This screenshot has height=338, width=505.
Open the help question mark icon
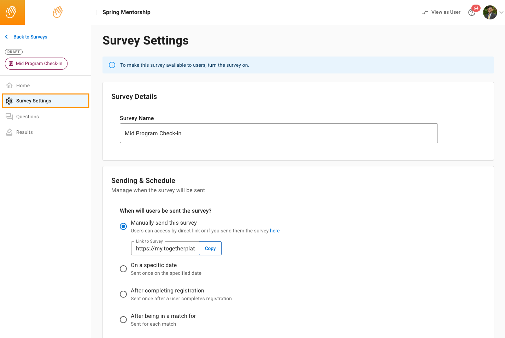tap(471, 13)
